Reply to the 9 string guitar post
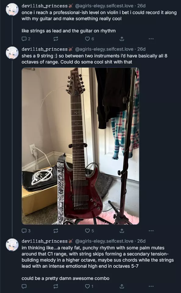 (x=26, y=231)
